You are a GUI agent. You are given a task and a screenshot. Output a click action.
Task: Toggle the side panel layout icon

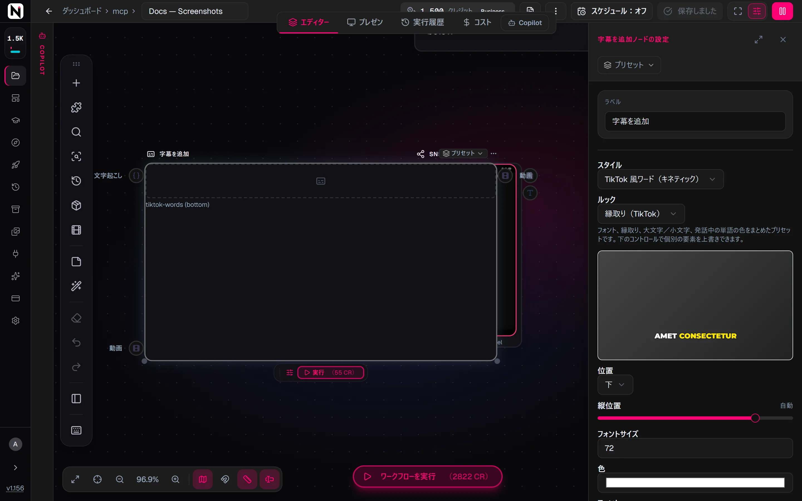tap(76, 399)
